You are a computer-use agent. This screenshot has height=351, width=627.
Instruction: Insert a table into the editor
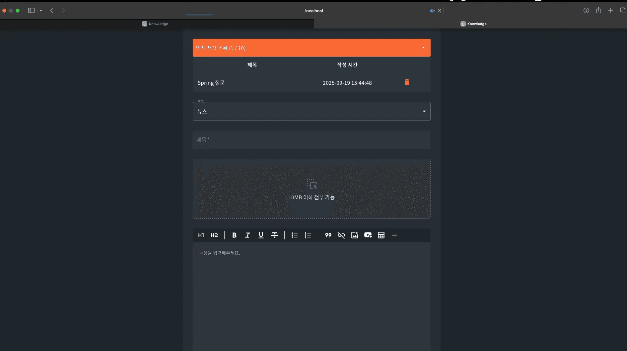click(x=381, y=235)
